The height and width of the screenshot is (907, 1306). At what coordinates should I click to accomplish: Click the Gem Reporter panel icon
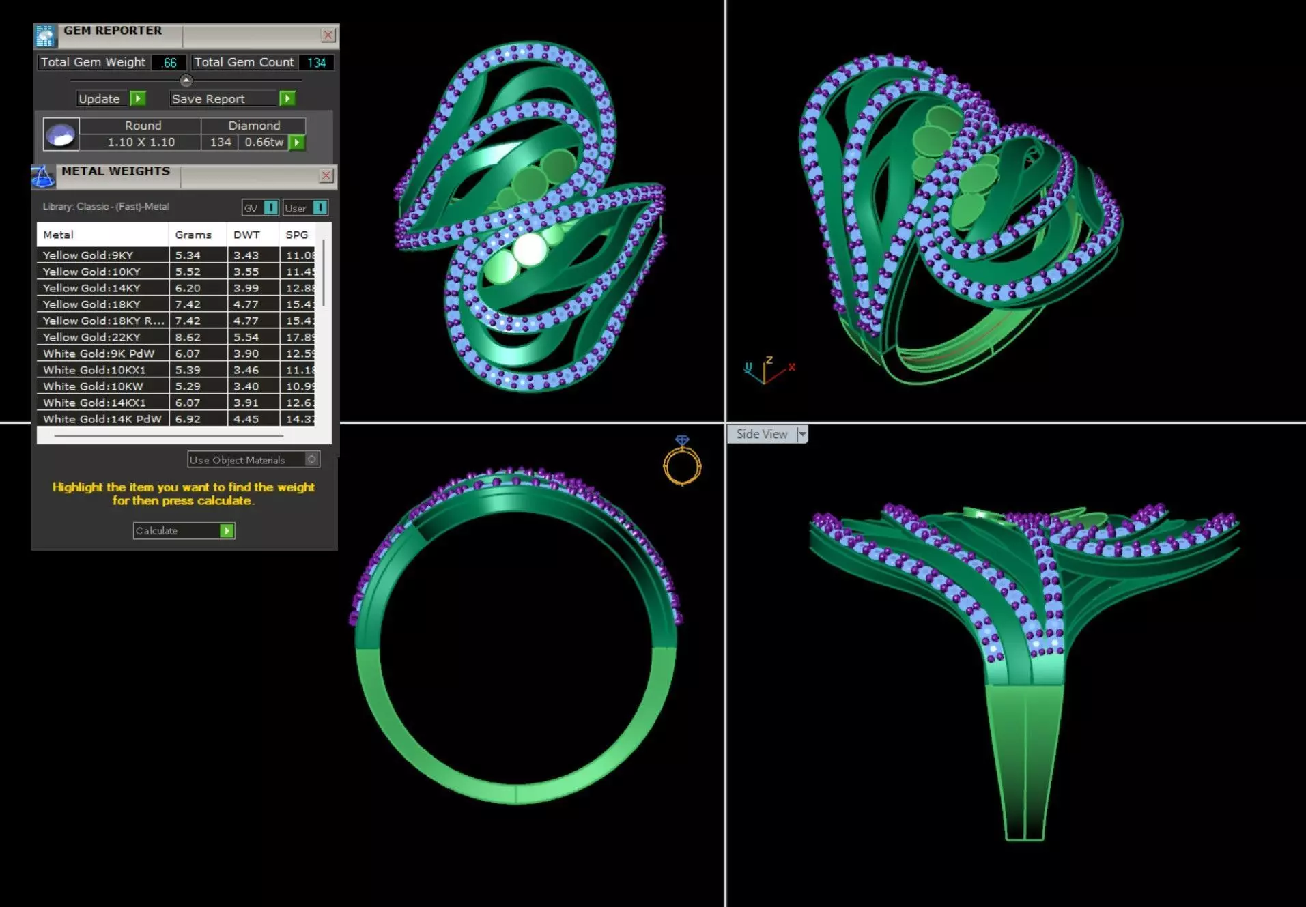pyautogui.click(x=45, y=35)
